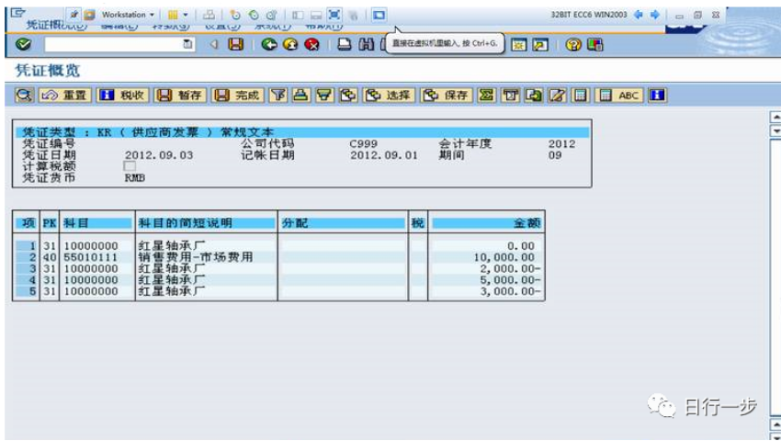Click the Sort Ascending icon
Screen dimensions: 781x441
pos(300,95)
